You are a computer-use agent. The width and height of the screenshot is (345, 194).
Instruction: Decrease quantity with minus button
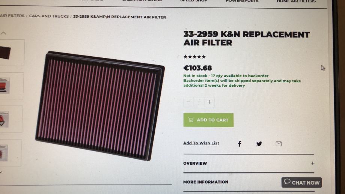tap(188, 102)
